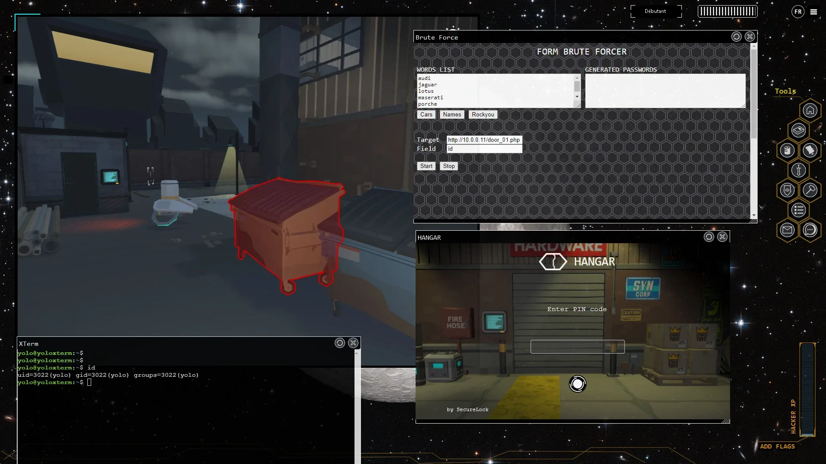Click the torn paper tool icon
The width and height of the screenshot is (826, 464).
[x=810, y=150]
